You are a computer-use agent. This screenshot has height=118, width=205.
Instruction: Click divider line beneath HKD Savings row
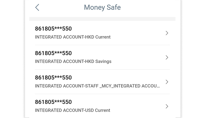102,70
